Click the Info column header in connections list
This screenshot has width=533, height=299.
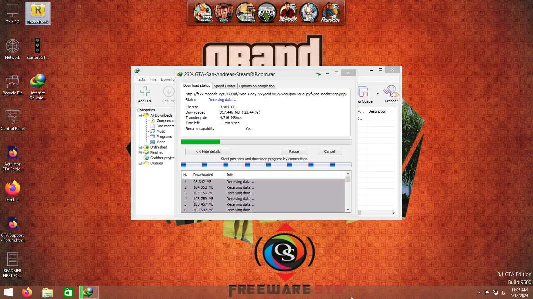(230, 175)
